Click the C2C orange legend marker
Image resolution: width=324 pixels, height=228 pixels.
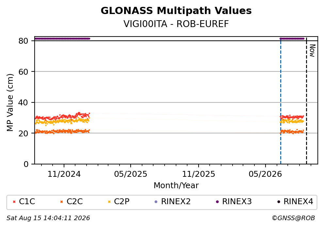point(61,202)
